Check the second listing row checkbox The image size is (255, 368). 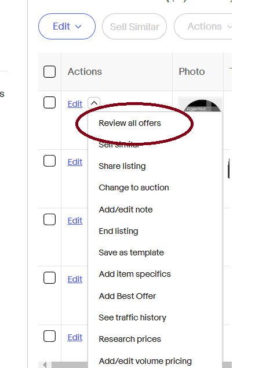[x=49, y=161]
